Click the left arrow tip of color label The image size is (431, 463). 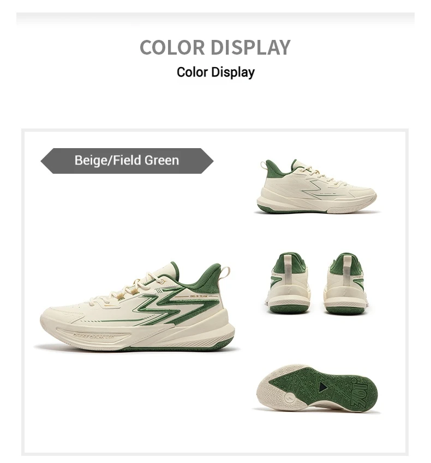[46, 161]
